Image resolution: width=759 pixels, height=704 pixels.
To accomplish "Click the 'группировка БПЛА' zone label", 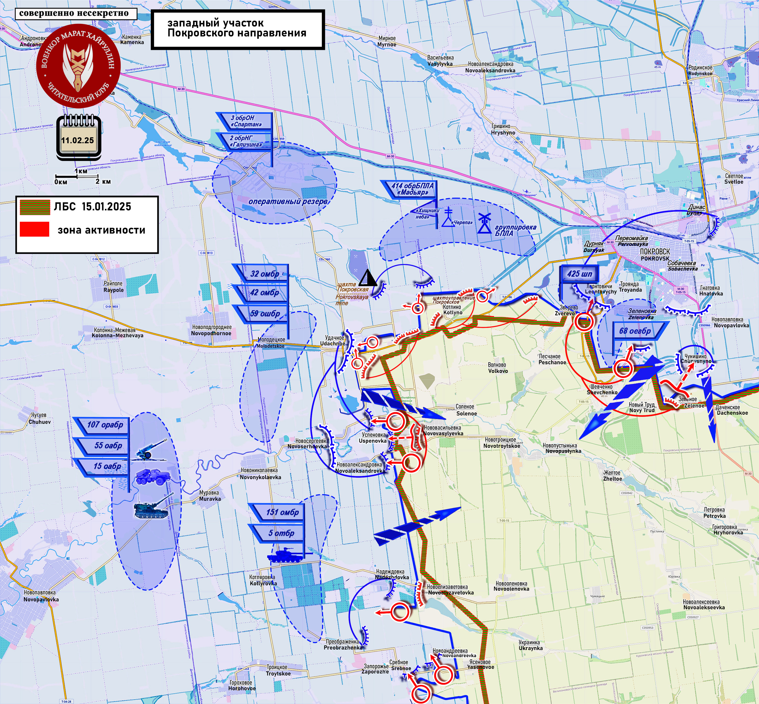I will (x=515, y=230).
